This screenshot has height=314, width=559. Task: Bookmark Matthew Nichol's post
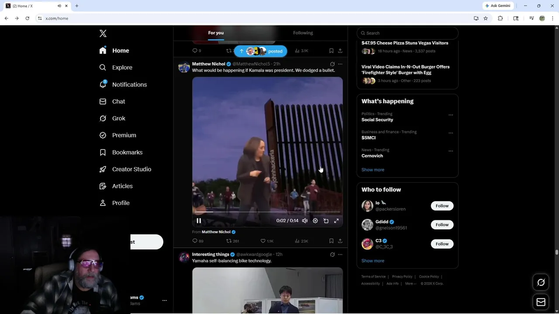[331, 241]
